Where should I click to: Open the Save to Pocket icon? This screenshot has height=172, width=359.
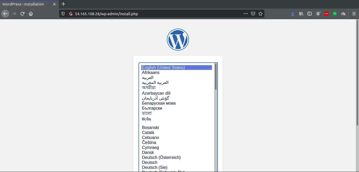coord(253,14)
